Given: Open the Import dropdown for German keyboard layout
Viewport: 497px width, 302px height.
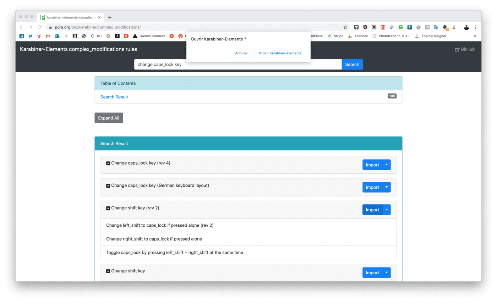Looking at the screenshot, I should pos(387,187).
